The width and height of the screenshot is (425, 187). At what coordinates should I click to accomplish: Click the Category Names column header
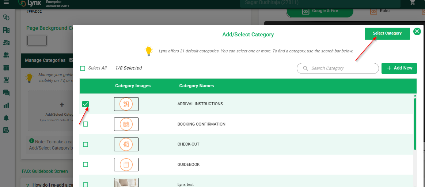click(x=197, y=86)
